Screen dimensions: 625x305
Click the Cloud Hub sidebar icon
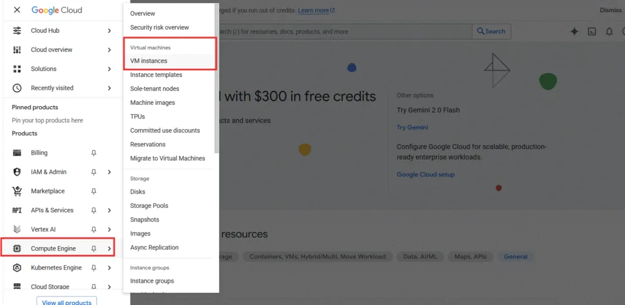[x=16, y=30]
